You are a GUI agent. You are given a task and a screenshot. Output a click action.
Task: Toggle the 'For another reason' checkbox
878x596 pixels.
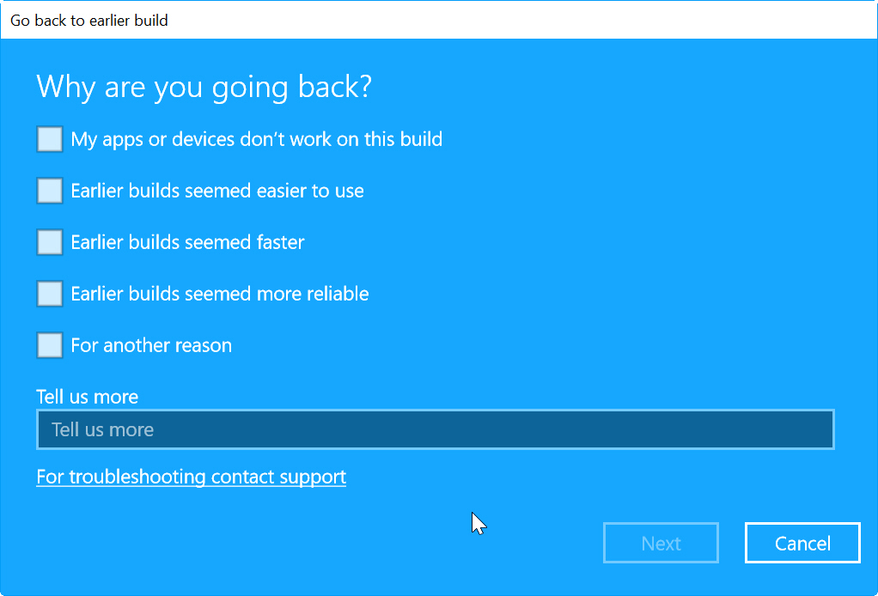50,345
